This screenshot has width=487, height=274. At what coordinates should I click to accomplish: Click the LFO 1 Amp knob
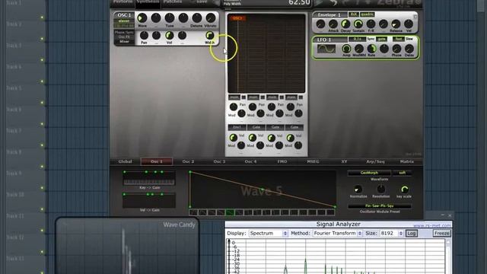346,49
